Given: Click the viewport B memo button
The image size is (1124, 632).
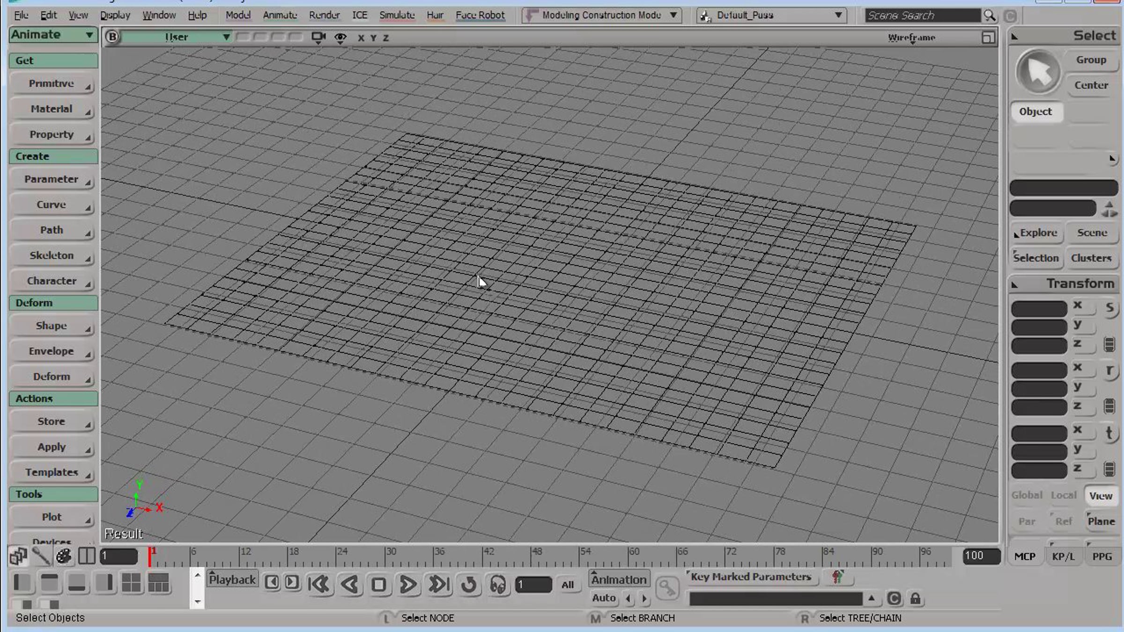Looking at the screenshot, I should tap(112, 37).
